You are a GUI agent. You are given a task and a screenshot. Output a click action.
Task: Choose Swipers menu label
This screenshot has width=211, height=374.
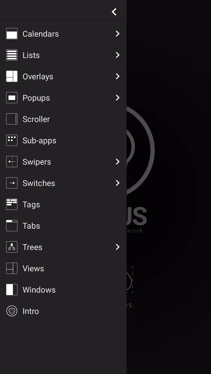tap(37, 162)
